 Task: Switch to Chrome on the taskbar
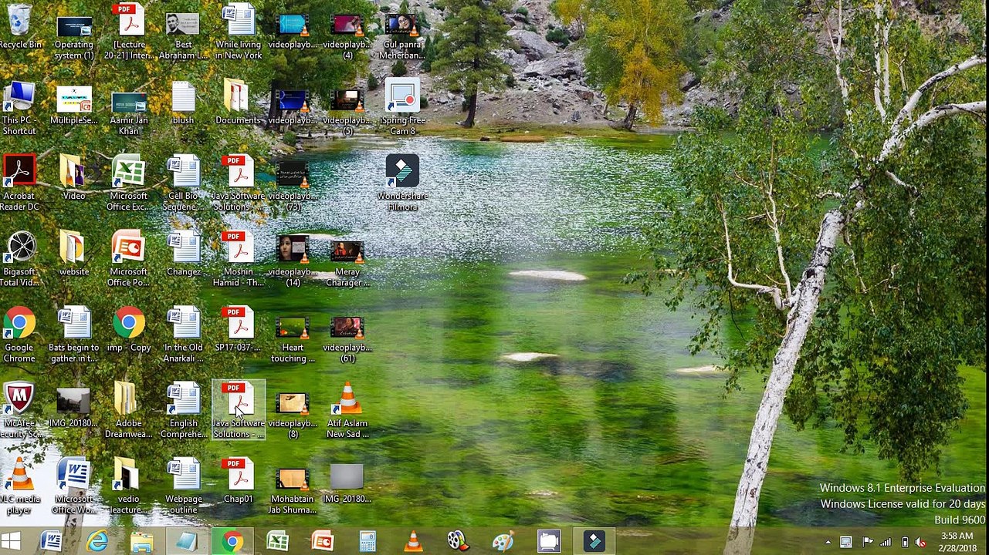(232, 541)
